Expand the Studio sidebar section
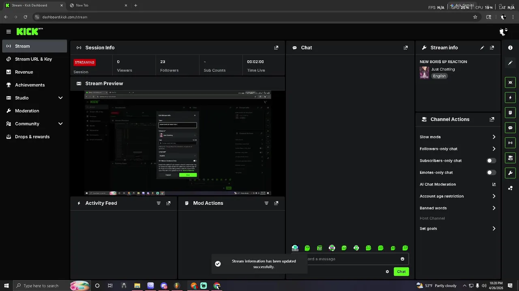Screen dimensions: 519x291 34,98
